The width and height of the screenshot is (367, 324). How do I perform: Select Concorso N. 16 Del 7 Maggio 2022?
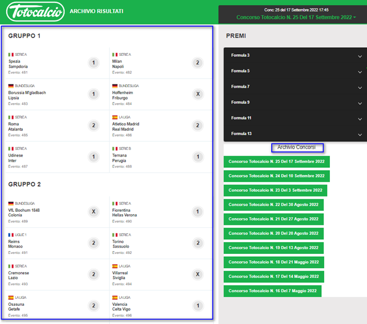pos(272,291)
